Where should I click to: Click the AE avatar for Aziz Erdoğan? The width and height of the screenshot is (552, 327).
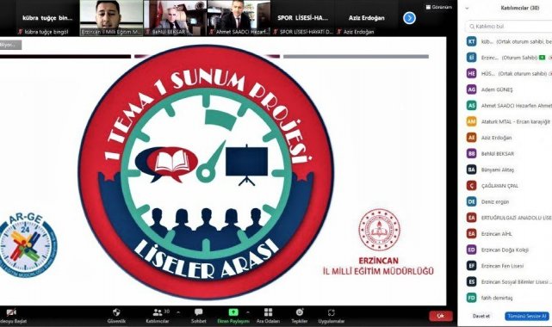[471, 138]
